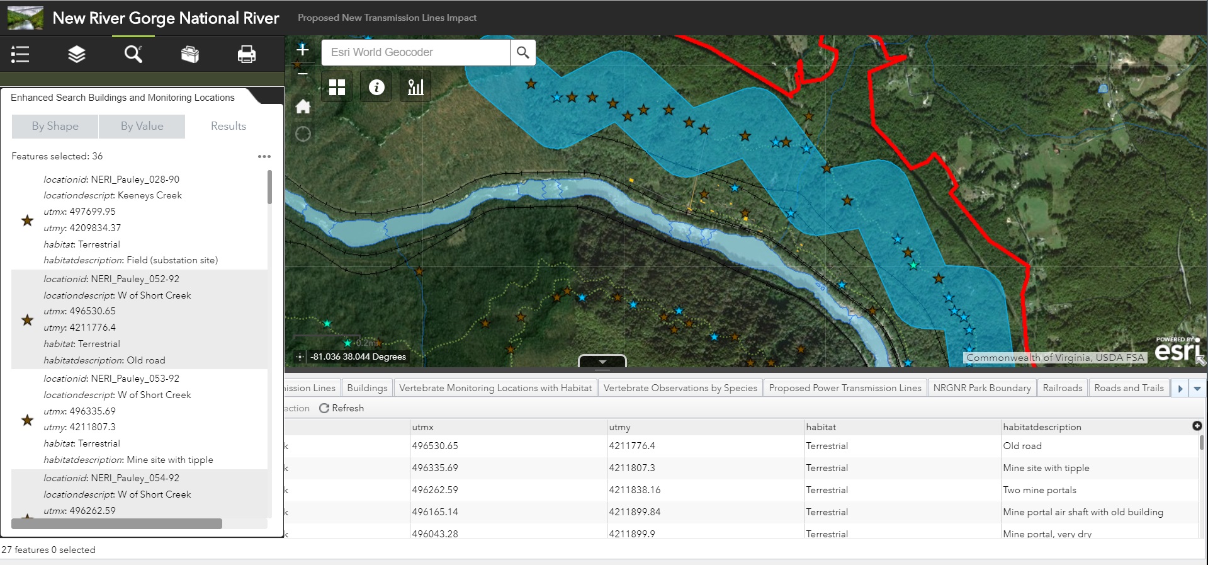Image resolution: width=1208 pixels, height=565 pixels.
Task: Zoom in on the map
Action: [x=303, y=50]
